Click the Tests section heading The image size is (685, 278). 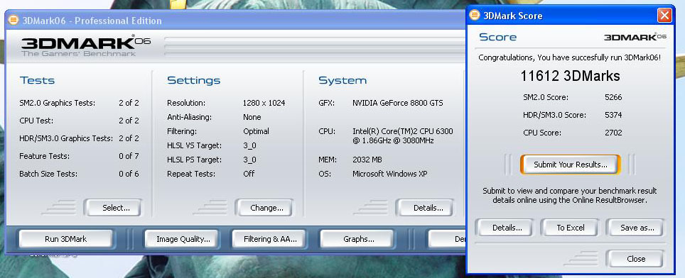pyautogui.click(x=37, y=80)
